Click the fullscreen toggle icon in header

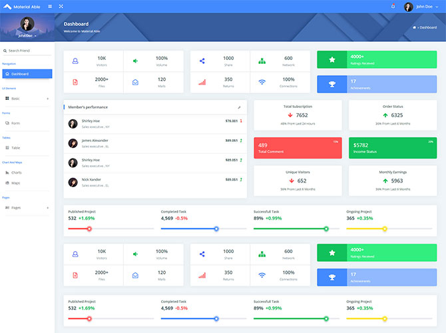click(x=61, y=6)
